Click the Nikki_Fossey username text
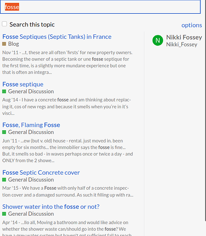 coord(181,44)
